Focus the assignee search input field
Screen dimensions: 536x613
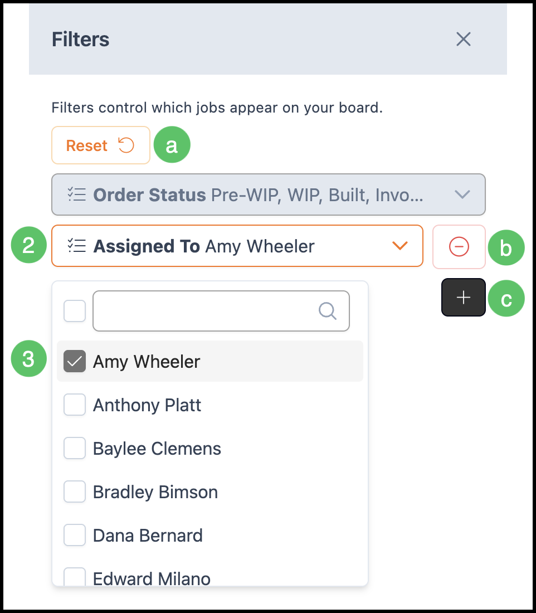(221, 311)
